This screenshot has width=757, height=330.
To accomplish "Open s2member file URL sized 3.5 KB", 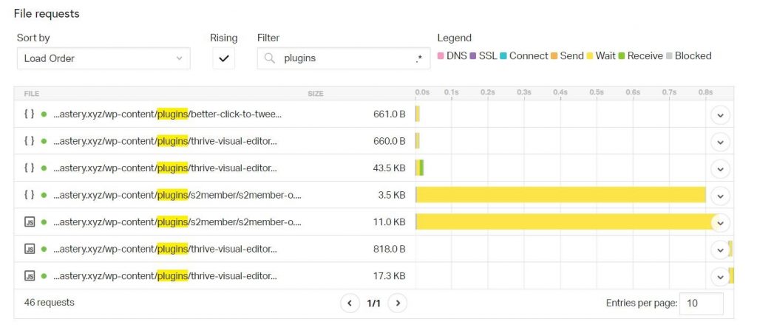I will [x=177, y=196].
